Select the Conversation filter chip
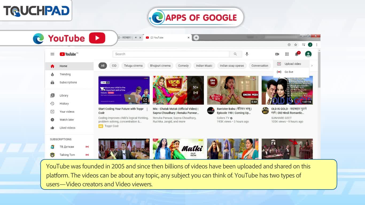 pos(260,66)
